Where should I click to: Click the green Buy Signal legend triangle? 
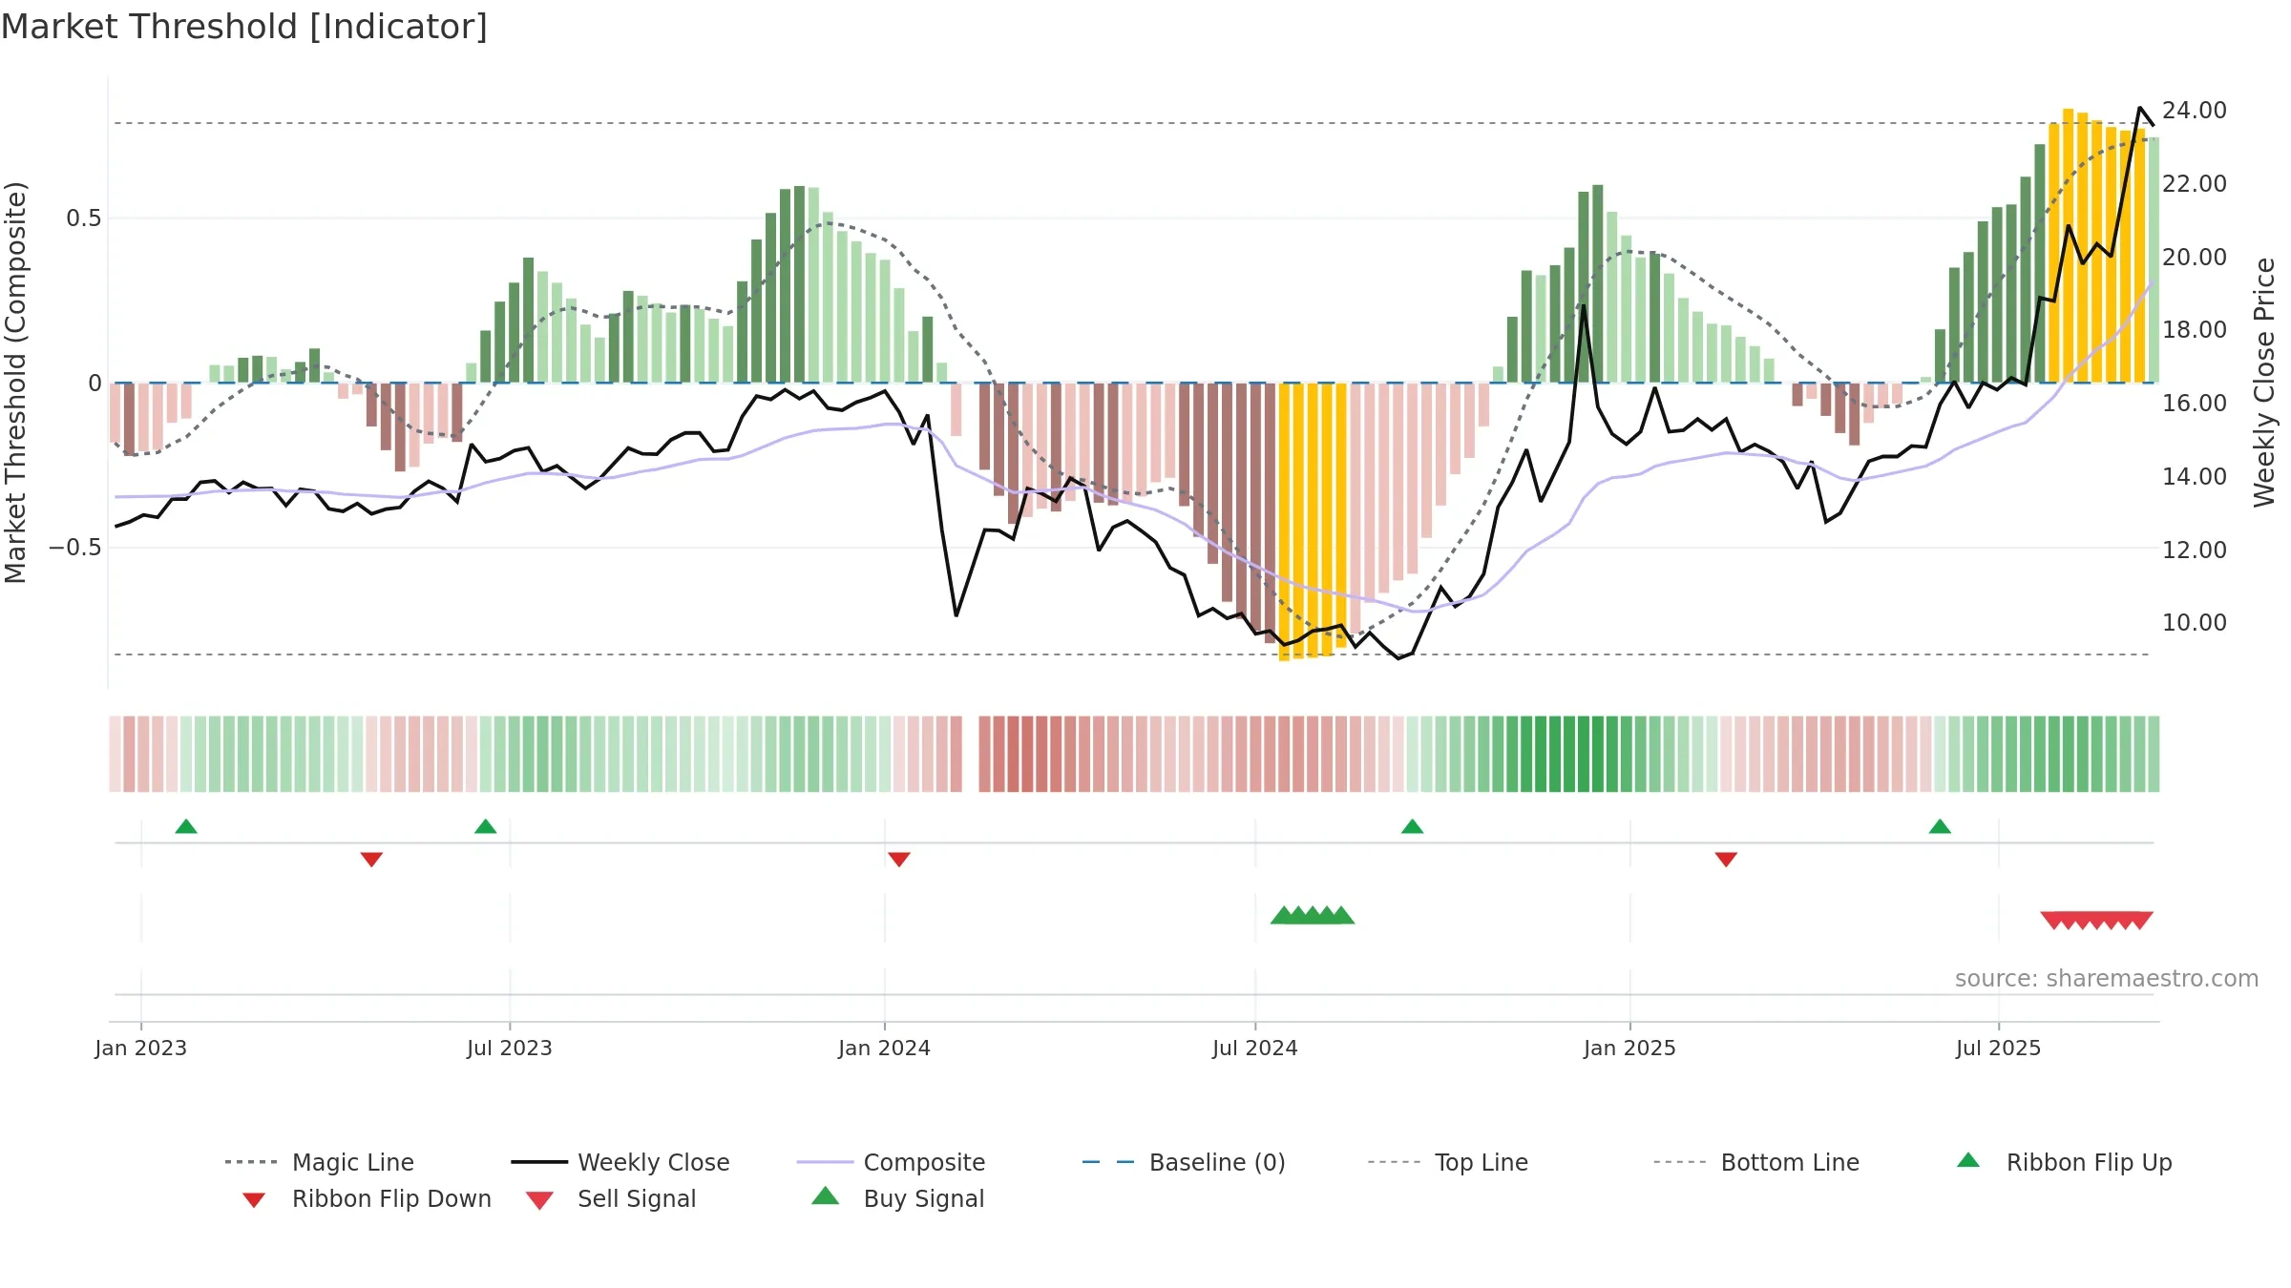826,1195
